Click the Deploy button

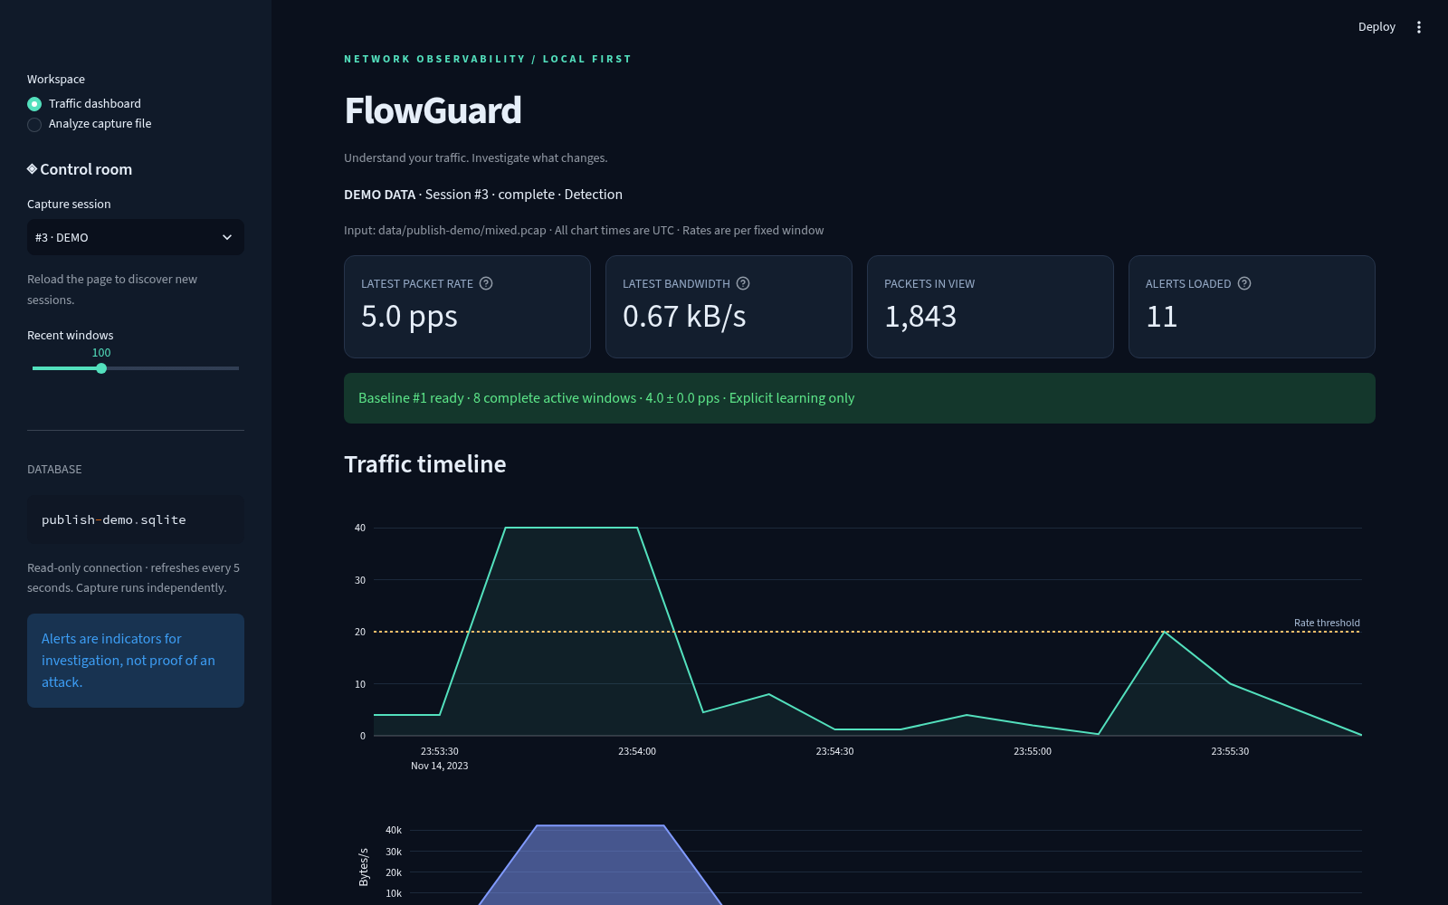(1377, 27)
